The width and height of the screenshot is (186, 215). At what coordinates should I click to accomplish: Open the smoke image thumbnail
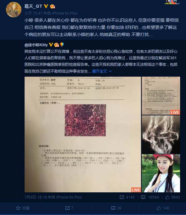click(x=161, y=134)
